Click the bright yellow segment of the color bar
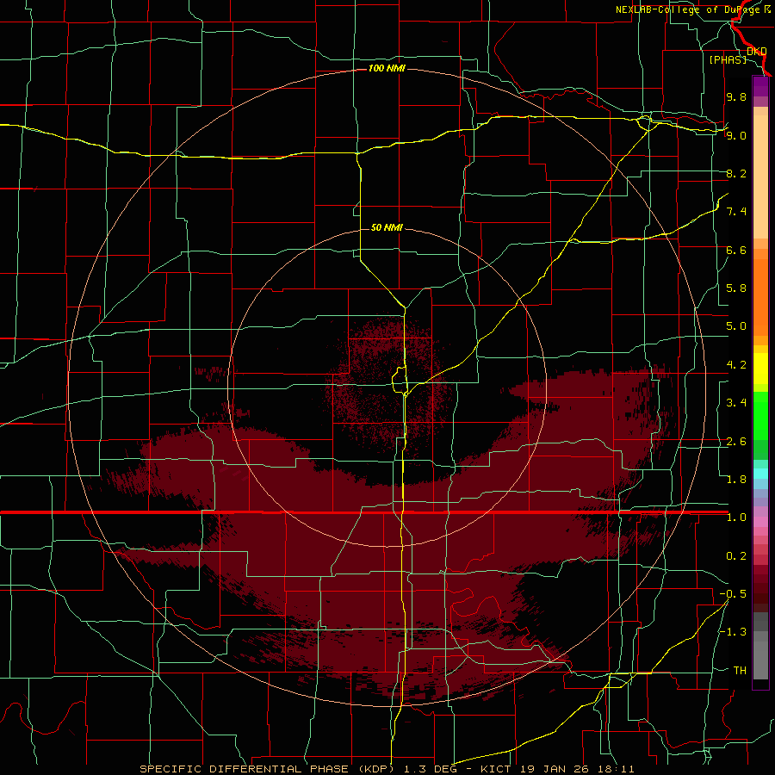The width and height of the screenshot is (775, 775). click(x=760, y=369)
